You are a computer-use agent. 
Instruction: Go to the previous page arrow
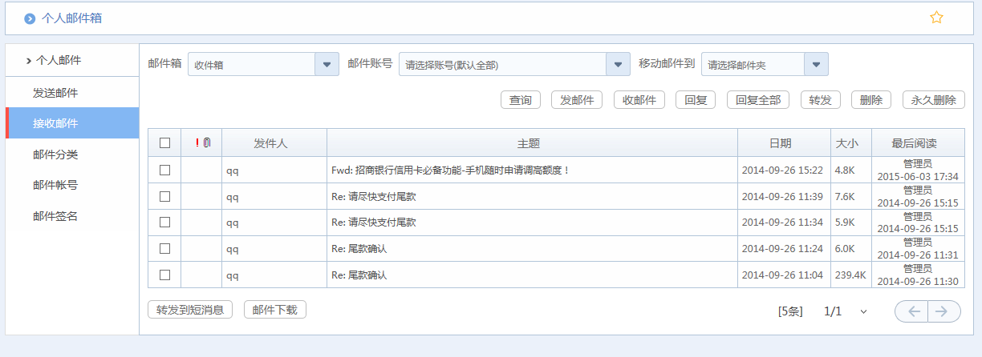coord(911,311)
